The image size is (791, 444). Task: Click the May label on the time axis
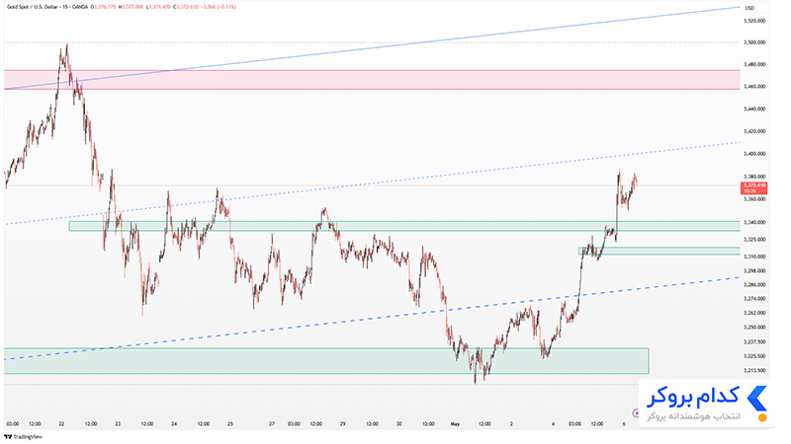tap(455, 424)
